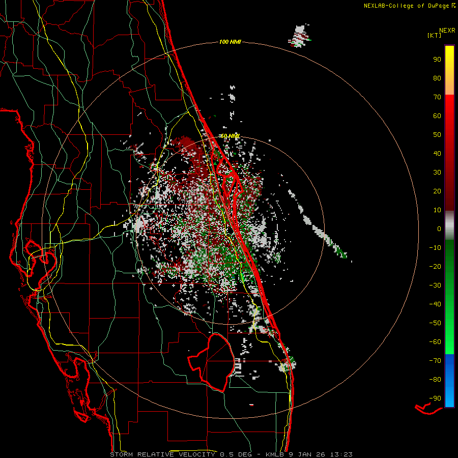This screenshot has width=458, height=458.
Task: Click the positive 50 scale value
Action: pos(437,135)
